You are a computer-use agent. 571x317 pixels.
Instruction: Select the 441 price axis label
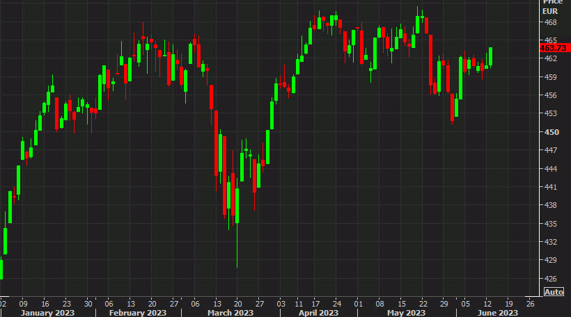pos(550,187)
